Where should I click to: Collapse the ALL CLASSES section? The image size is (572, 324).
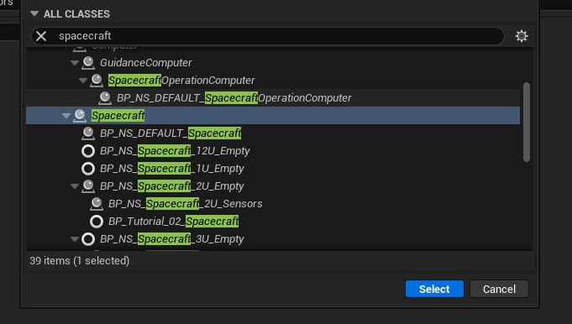coord(34,13)
